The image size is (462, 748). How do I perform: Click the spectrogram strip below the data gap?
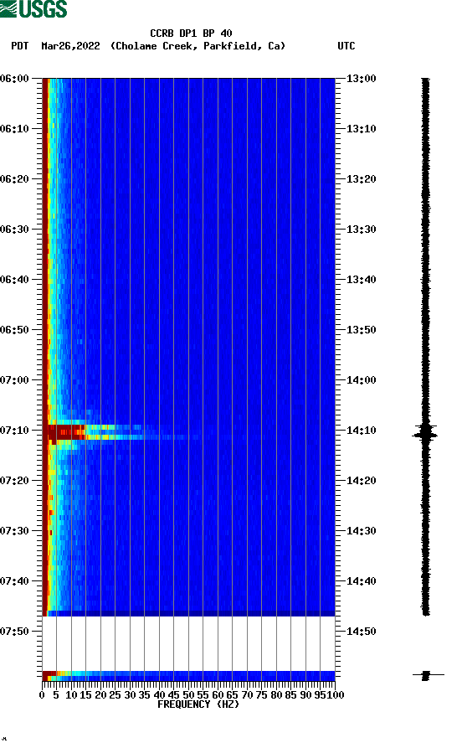tap(189, 675)
